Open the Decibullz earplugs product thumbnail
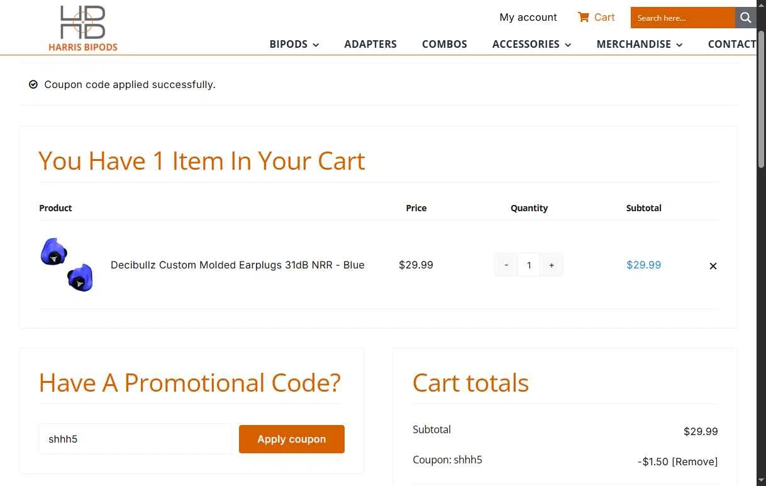This screenshot has height=486, width=766. (x=67, y=265)
